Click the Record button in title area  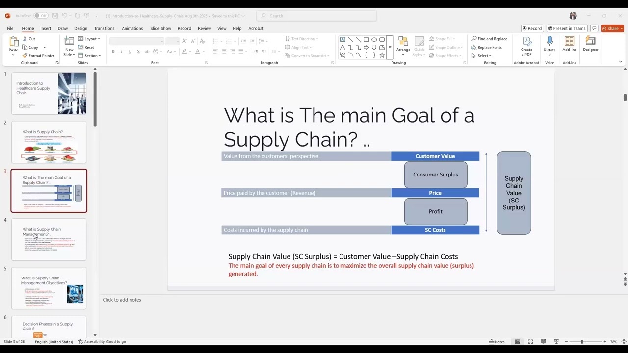(532, 28)
